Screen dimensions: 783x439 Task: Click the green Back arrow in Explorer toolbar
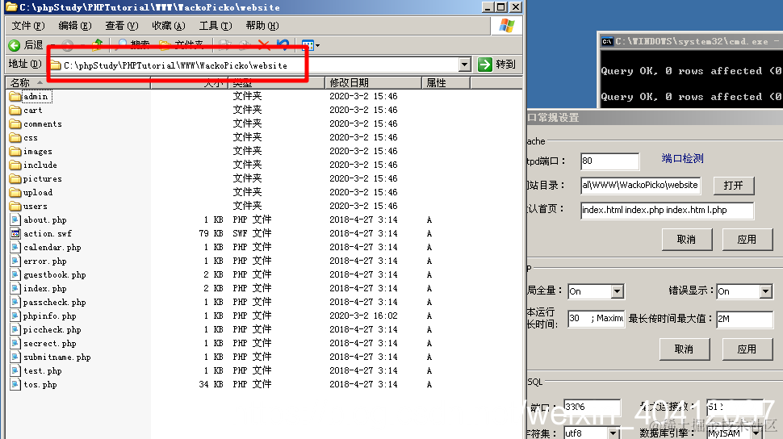click(x=15, y=45)
